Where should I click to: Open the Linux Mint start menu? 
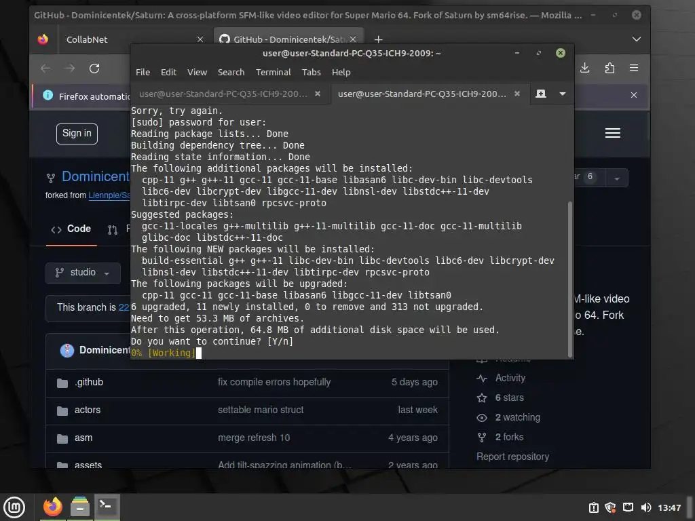pyautogui.click(x=14, y=507)
